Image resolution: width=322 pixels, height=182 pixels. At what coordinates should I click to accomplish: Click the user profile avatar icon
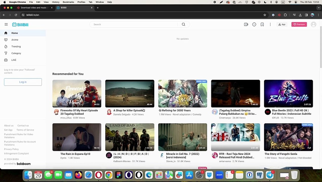point(314,25)
